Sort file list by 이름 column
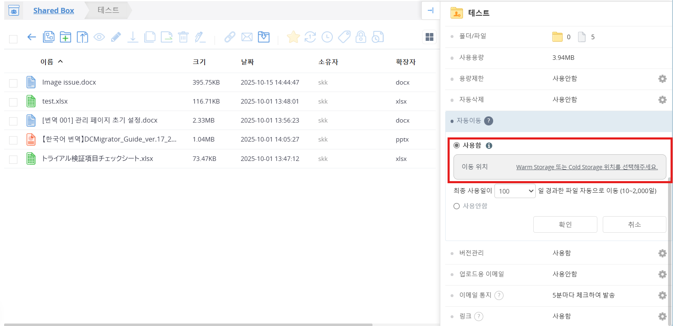The height and width of the screenshot is (326, 673). point(47,62)
